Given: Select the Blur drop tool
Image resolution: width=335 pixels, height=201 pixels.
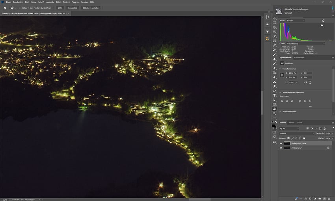Looking at the screenshot, I should pos(274,77).
